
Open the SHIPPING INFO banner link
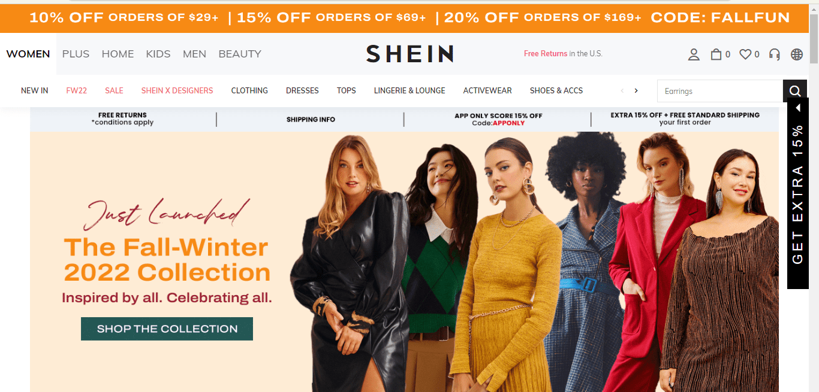tap(311, 120)
